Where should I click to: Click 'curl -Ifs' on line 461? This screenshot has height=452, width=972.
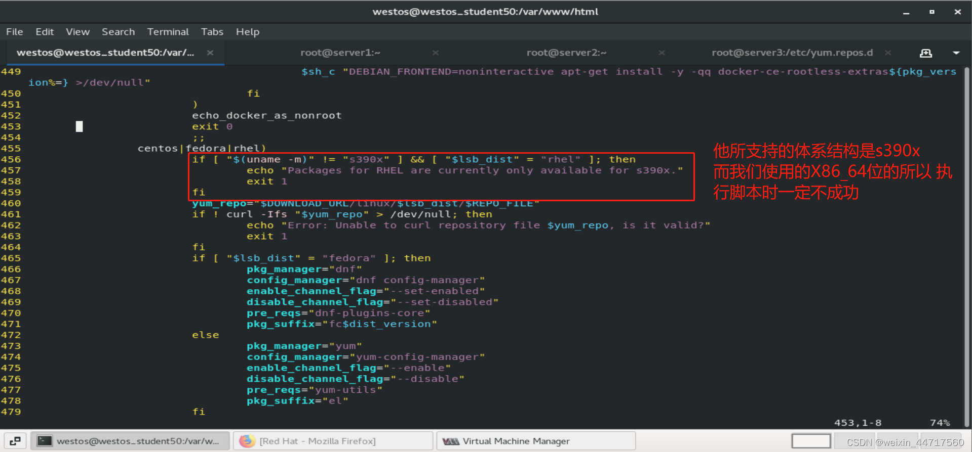coord(257,215)
